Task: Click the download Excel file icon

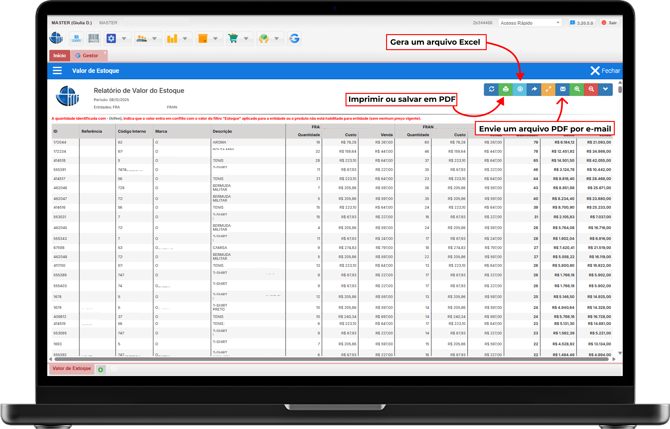Action: (520, 89)
